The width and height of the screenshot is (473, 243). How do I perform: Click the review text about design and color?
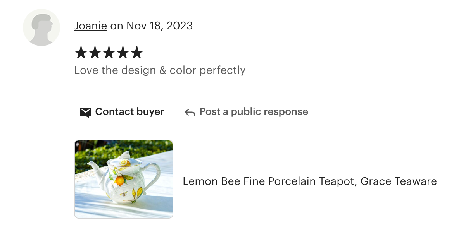coord(159,70)
